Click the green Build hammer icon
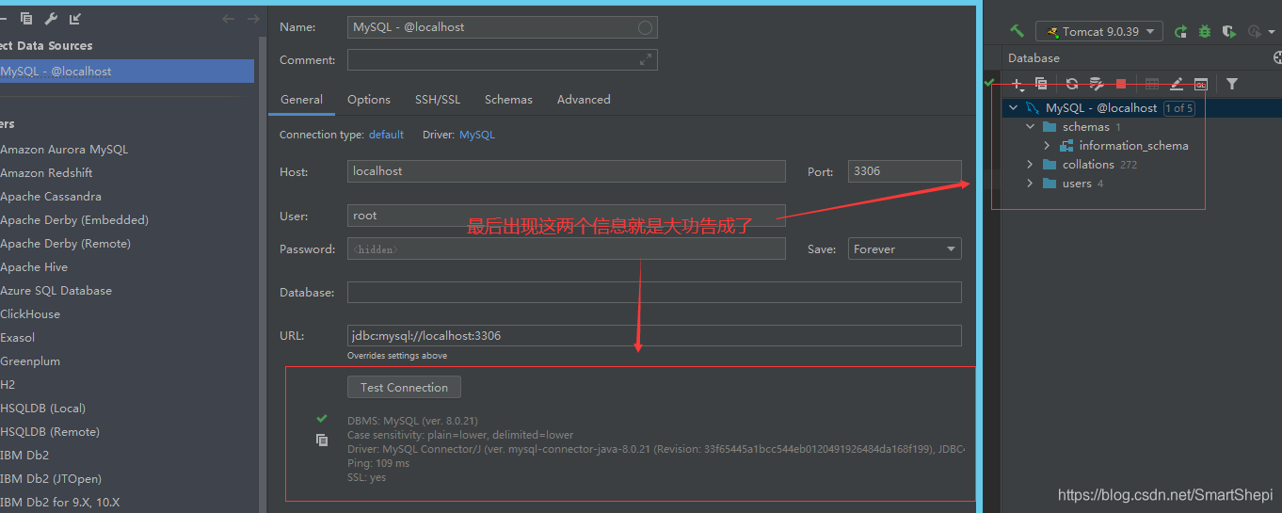The width and height of the screenshot is (1282, 513). (1017, 31)
